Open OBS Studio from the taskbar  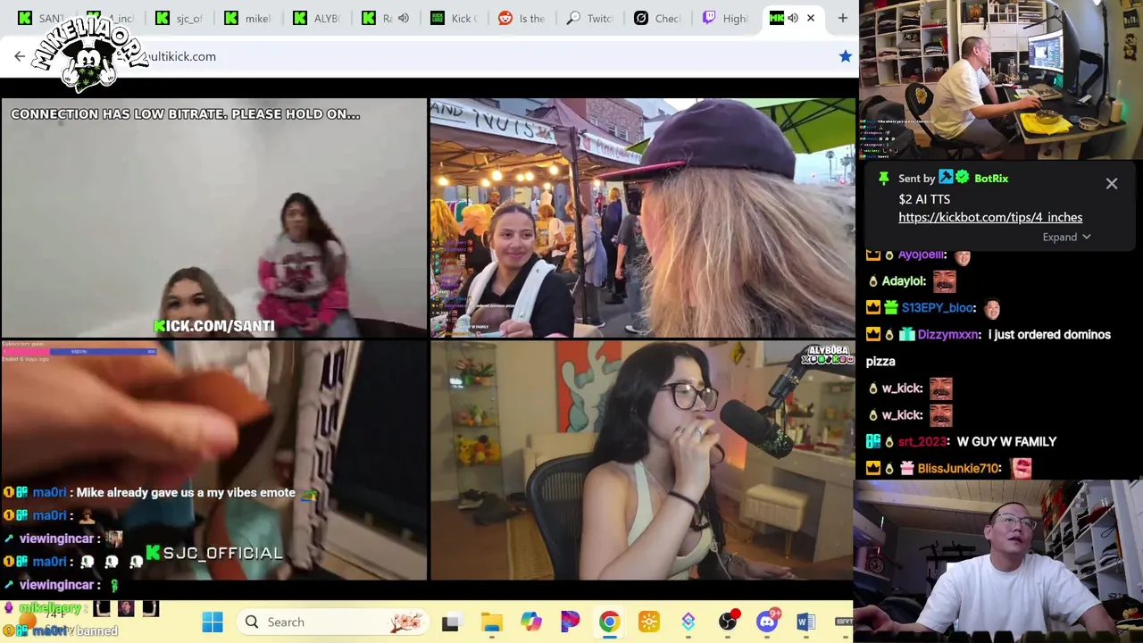(728, 622)
